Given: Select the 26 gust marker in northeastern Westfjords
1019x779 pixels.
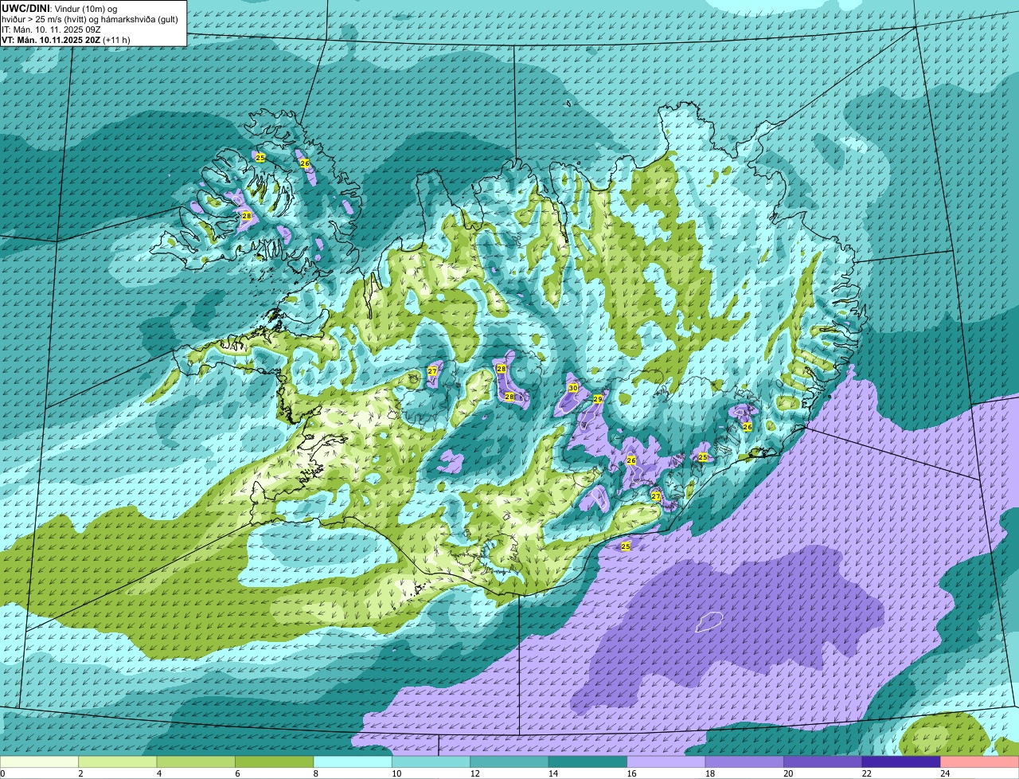Looking at the screenshot, I should tap(304, 163).
